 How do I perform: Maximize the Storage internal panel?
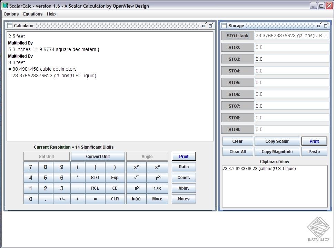[x=326, y=26]
